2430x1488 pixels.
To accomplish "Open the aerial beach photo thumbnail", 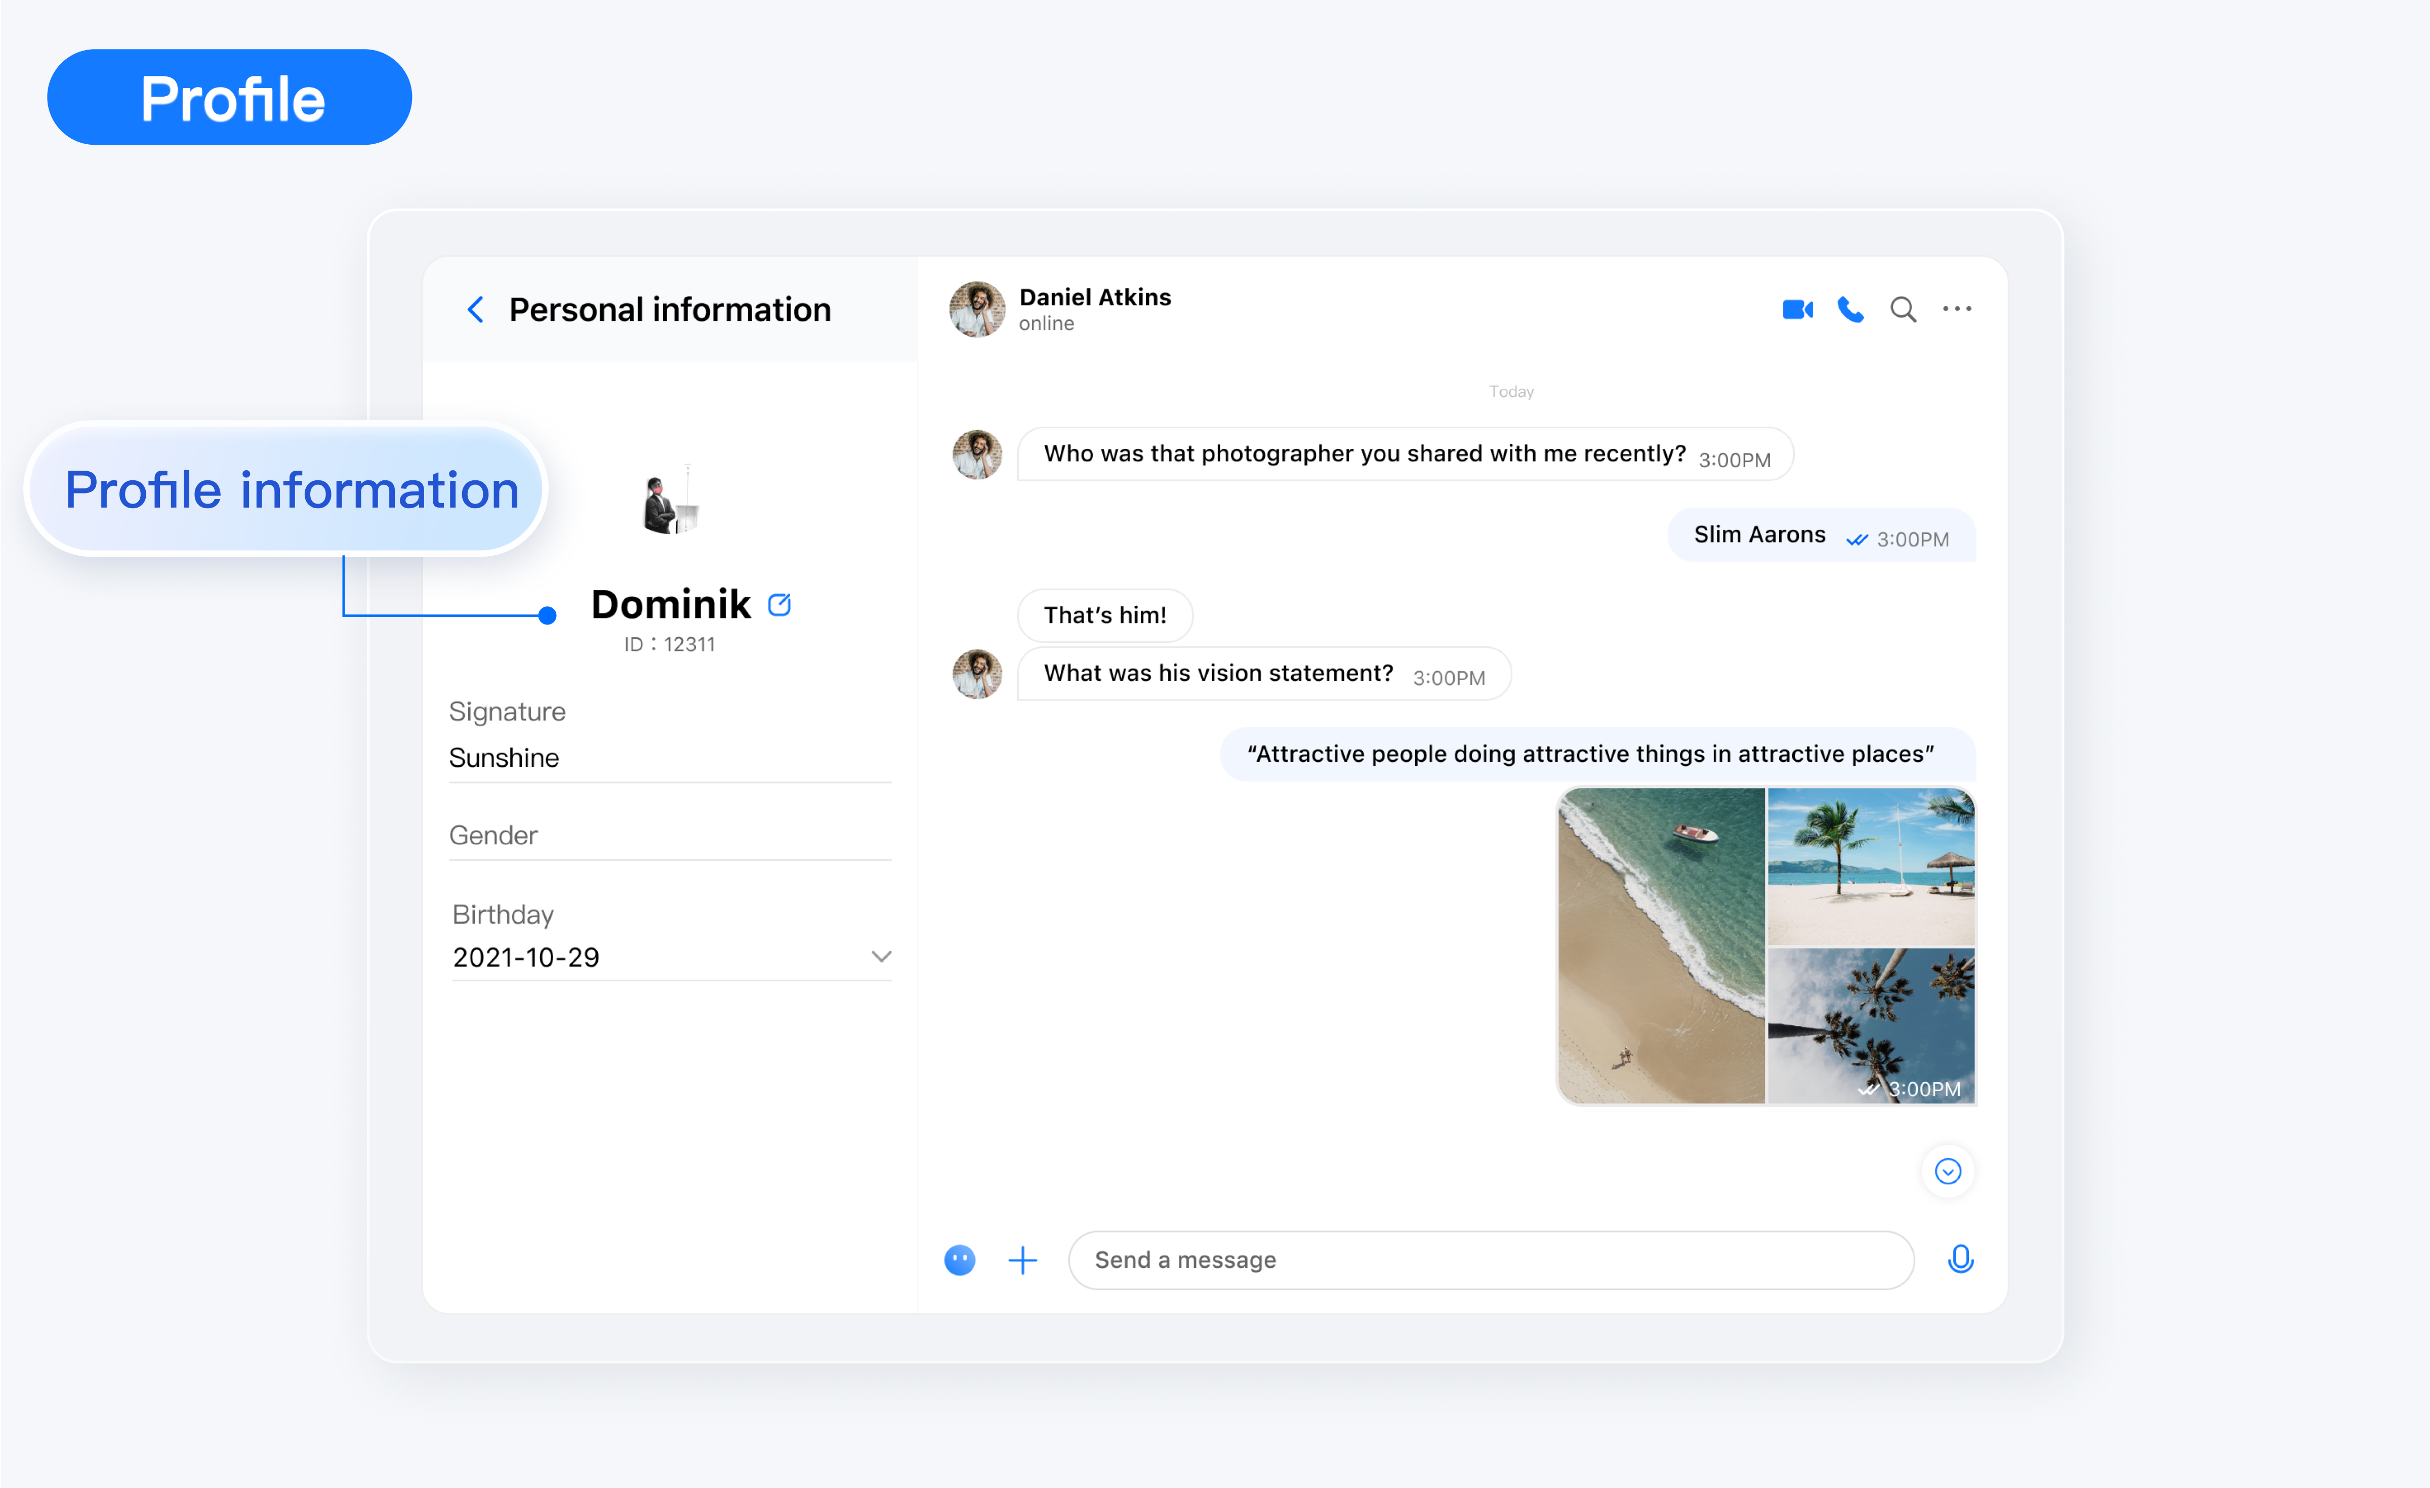I will click(1661, 944).
